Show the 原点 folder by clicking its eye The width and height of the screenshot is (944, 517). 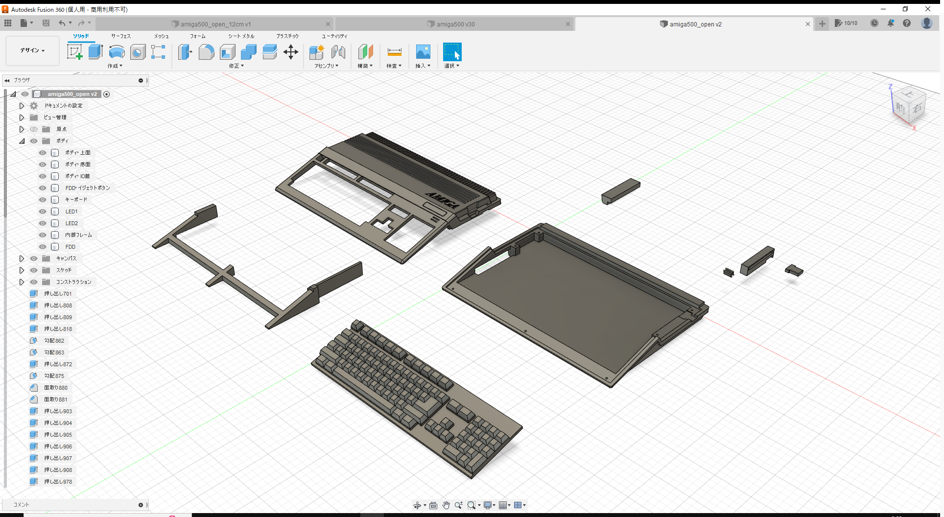click(34, 129)
